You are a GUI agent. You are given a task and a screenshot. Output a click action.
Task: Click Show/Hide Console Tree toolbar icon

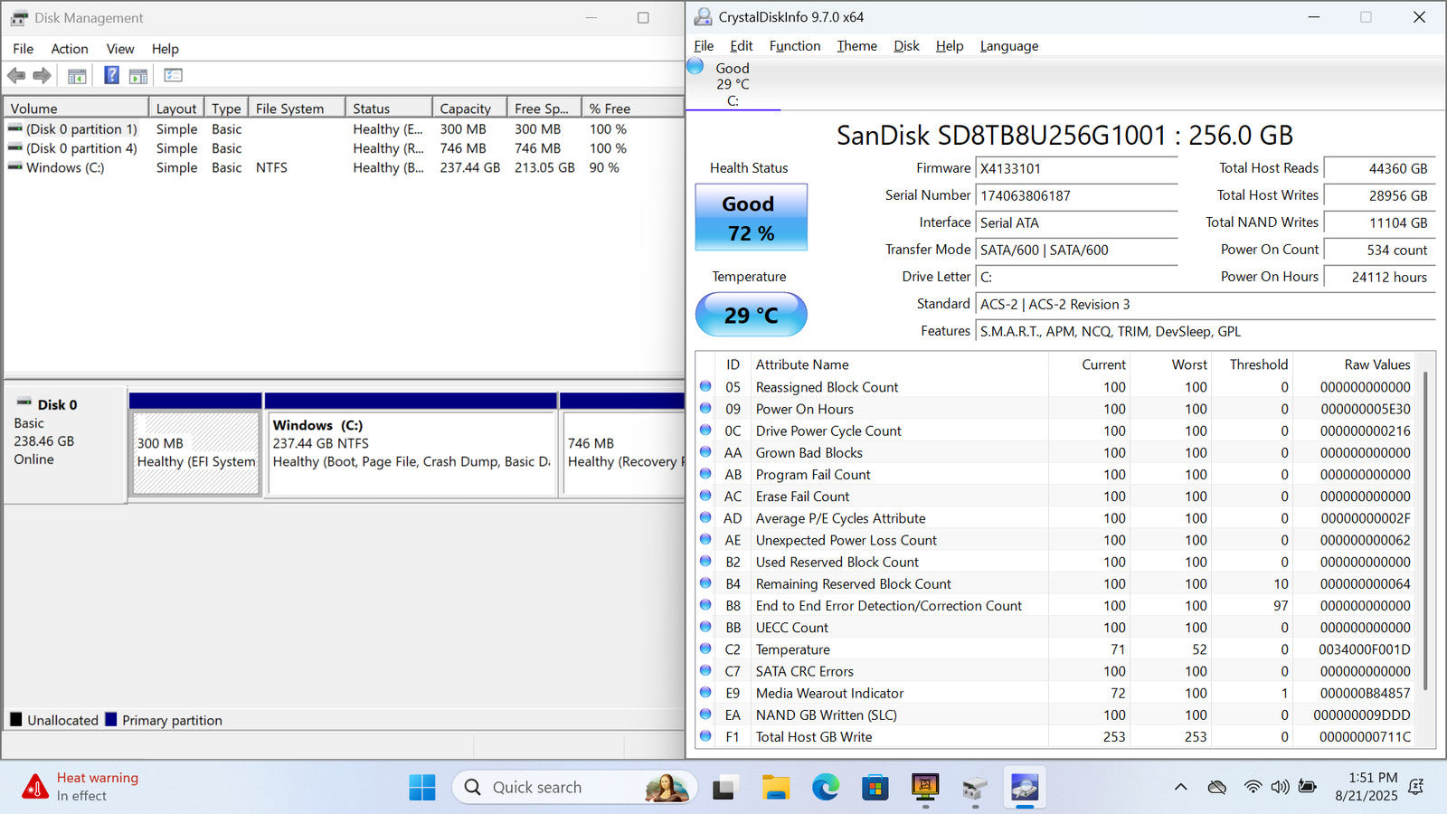point(77,76)
